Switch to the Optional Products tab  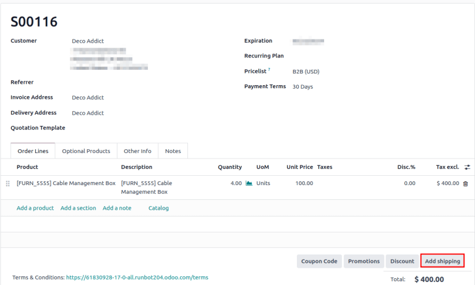(x=86, y=151)
